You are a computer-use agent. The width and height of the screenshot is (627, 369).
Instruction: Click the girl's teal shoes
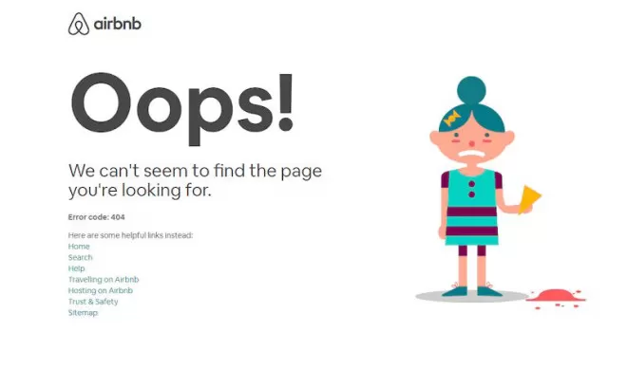[472, 291]
